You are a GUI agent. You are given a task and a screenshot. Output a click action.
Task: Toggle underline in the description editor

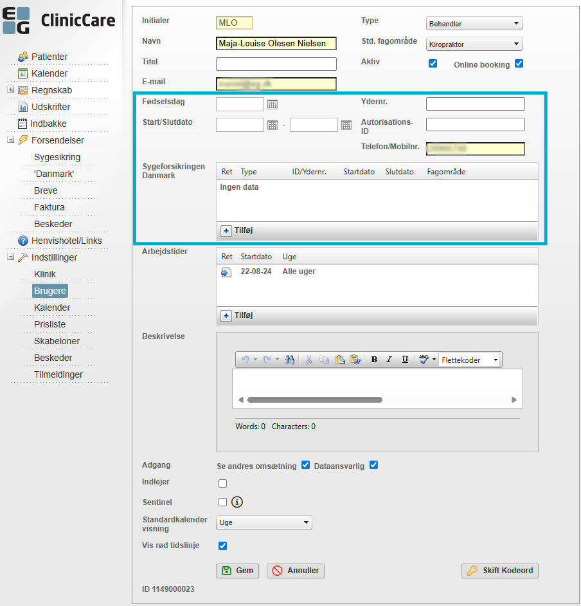coord(405,360)
